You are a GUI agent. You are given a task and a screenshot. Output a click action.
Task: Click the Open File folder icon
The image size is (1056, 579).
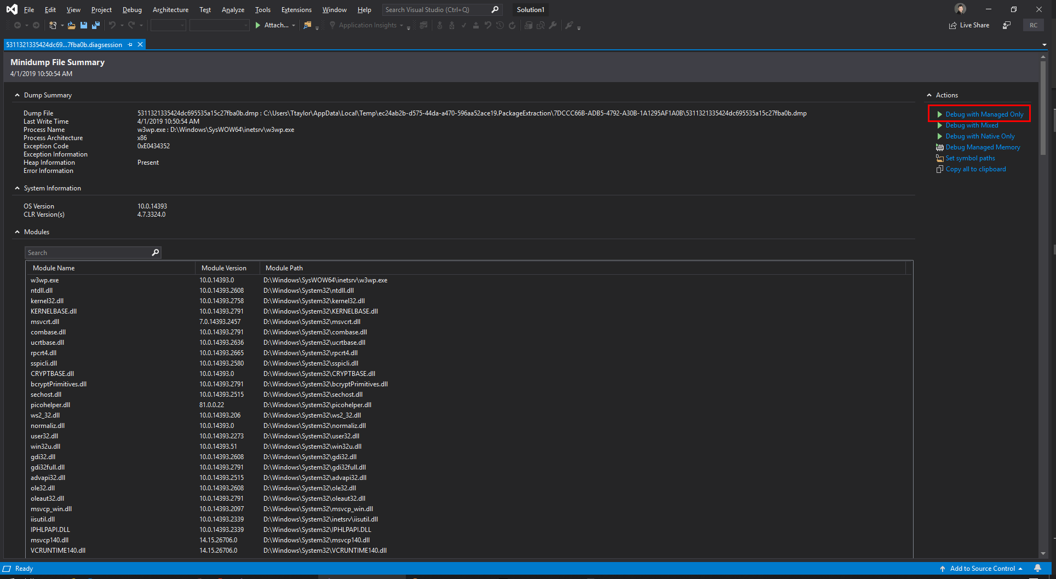click(72, 25)
